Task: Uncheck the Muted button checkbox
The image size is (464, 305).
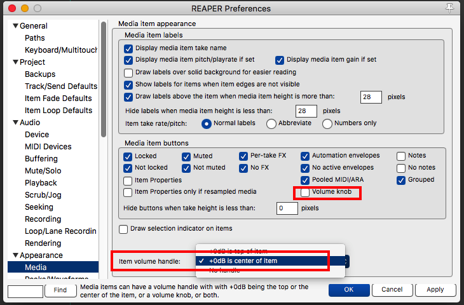Action: (x=186, y=156)
